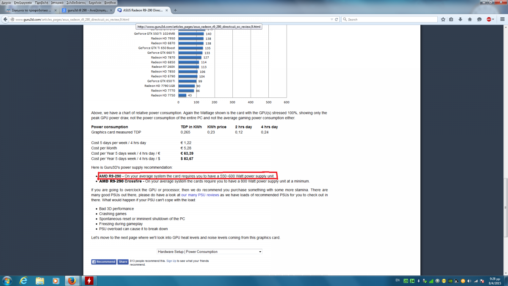The width and height of the screenshot is (508, 286).
Task: Click the orange circular tray icon
Action: click(x=464, y=280)
